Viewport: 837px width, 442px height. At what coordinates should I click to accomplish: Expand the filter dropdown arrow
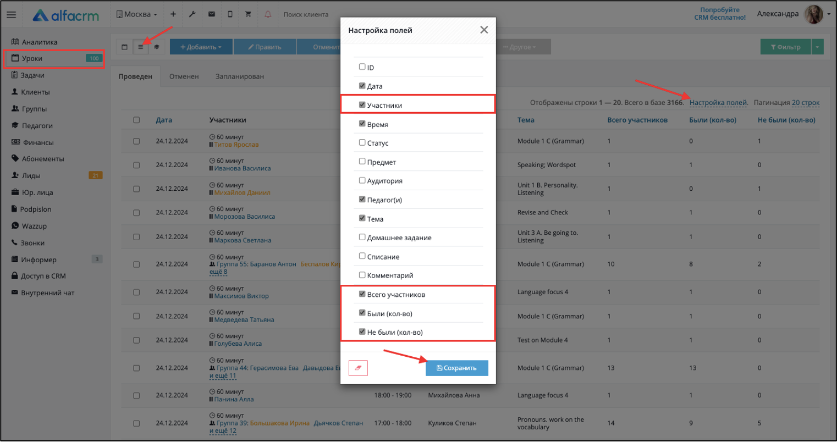(x=818, y=47)
